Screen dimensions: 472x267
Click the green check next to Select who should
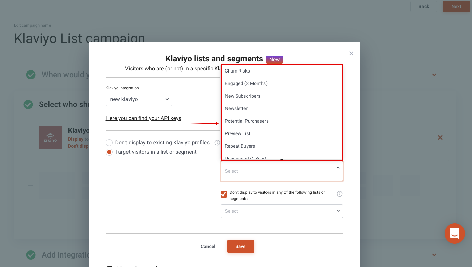28,104
